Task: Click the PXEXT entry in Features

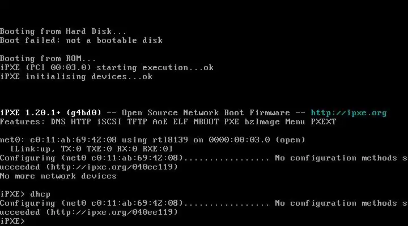Action: point(323,121)
